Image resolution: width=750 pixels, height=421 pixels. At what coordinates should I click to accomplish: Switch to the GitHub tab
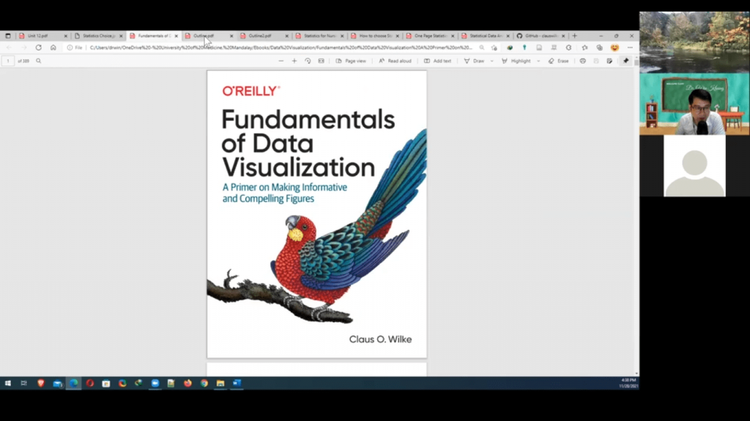(540, 36)
